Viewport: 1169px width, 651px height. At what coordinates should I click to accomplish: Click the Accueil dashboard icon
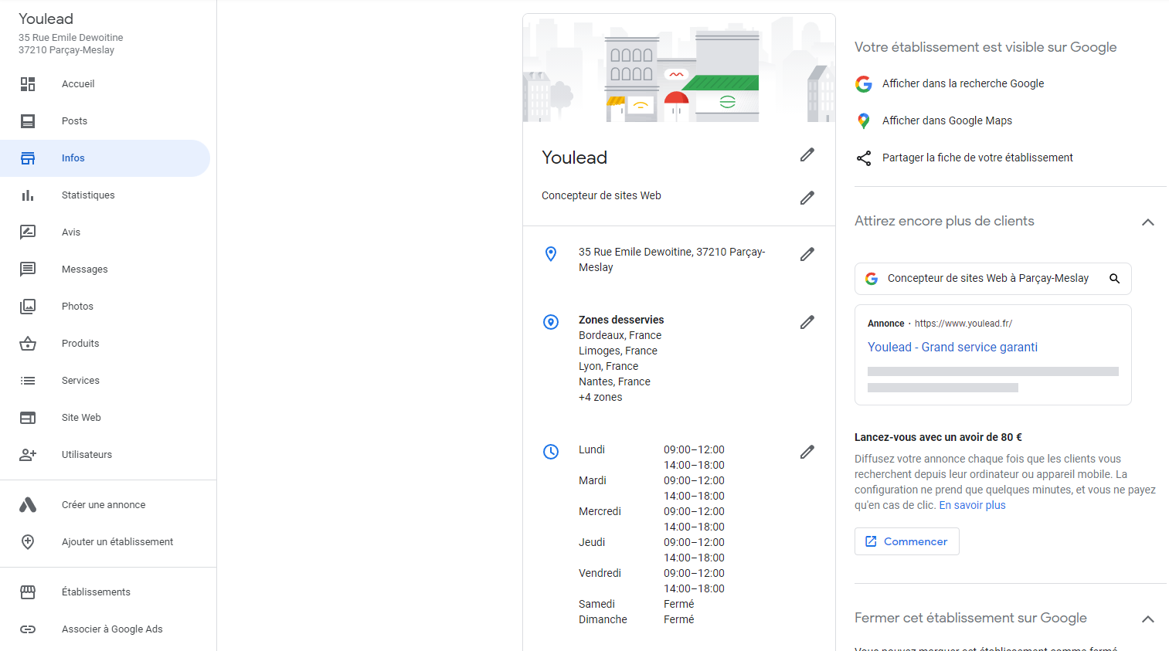[x=28, y=84]
